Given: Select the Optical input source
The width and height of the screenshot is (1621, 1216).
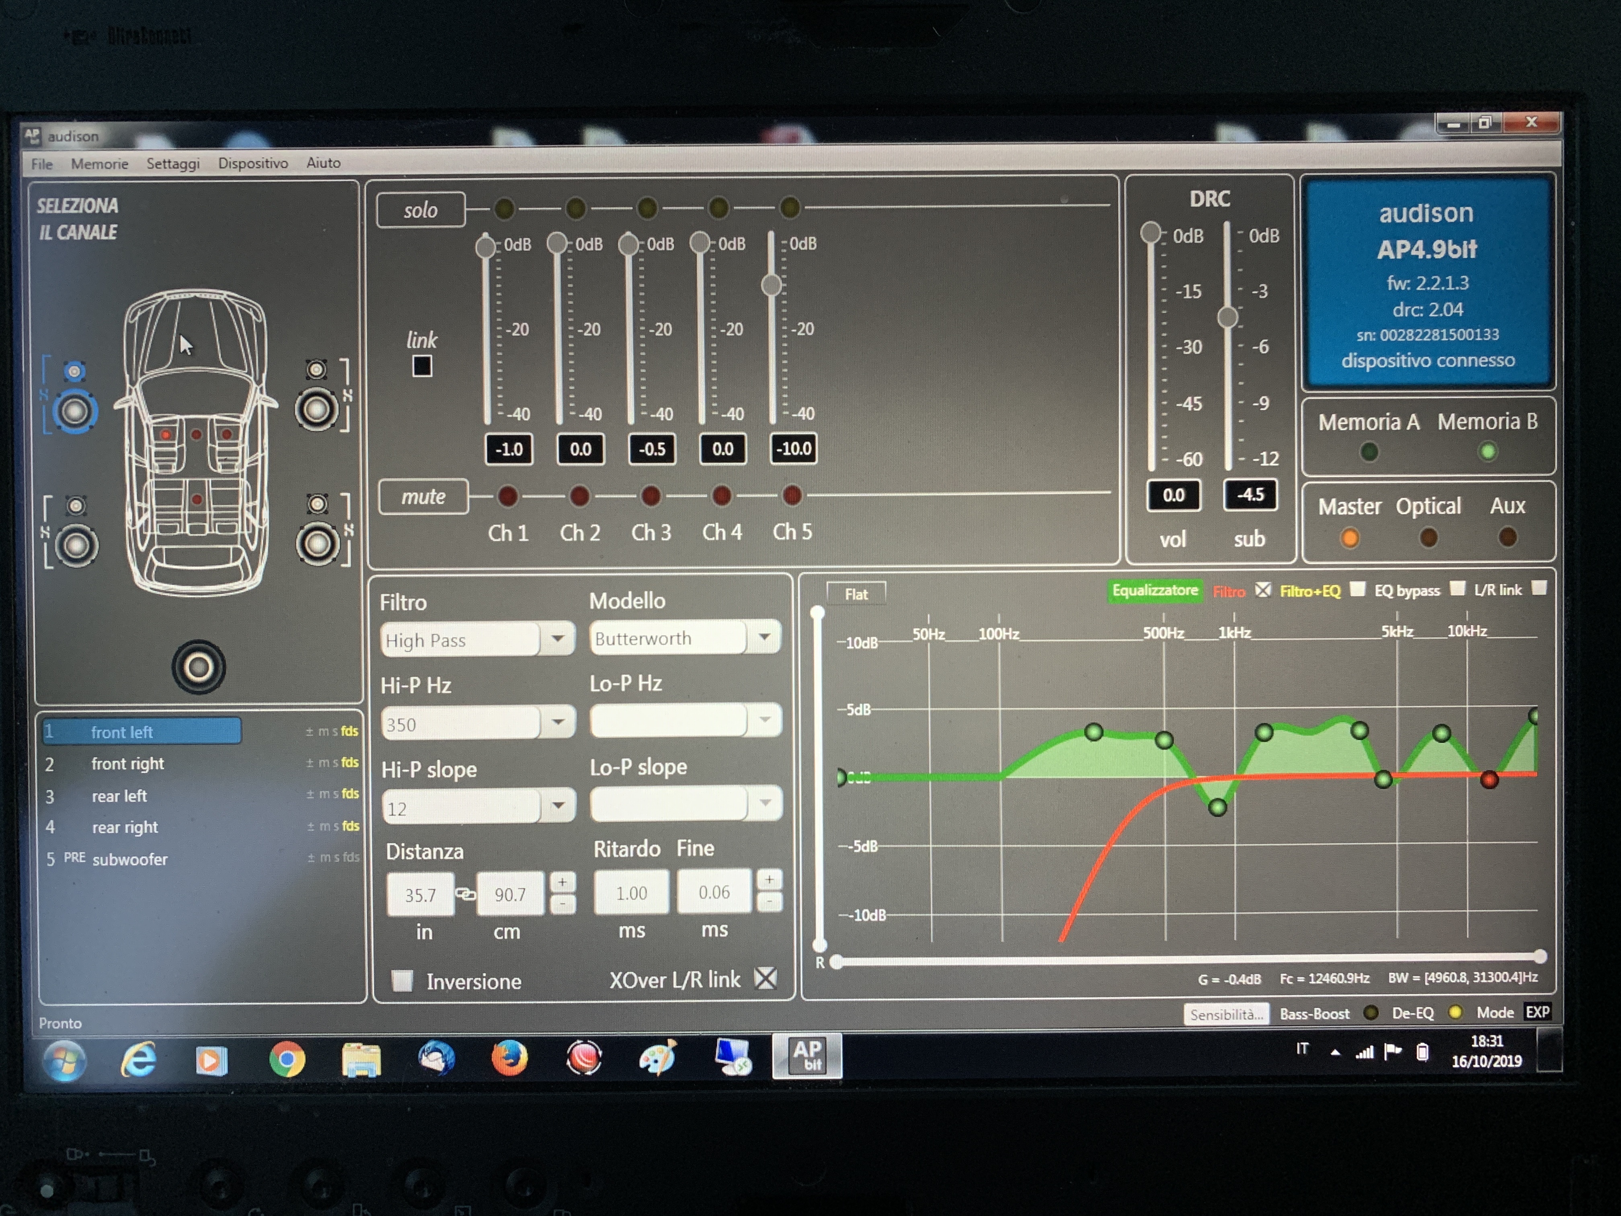Looking at the screenshot, I should (x=1428, y=537).
